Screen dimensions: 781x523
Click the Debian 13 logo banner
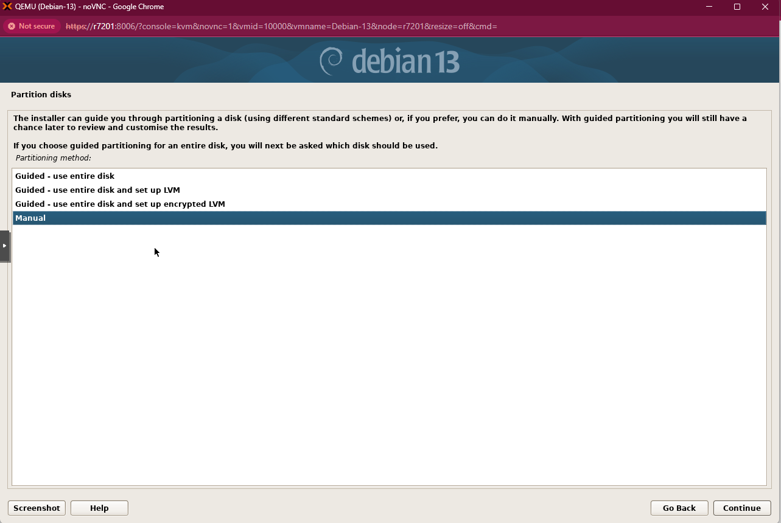390,60
